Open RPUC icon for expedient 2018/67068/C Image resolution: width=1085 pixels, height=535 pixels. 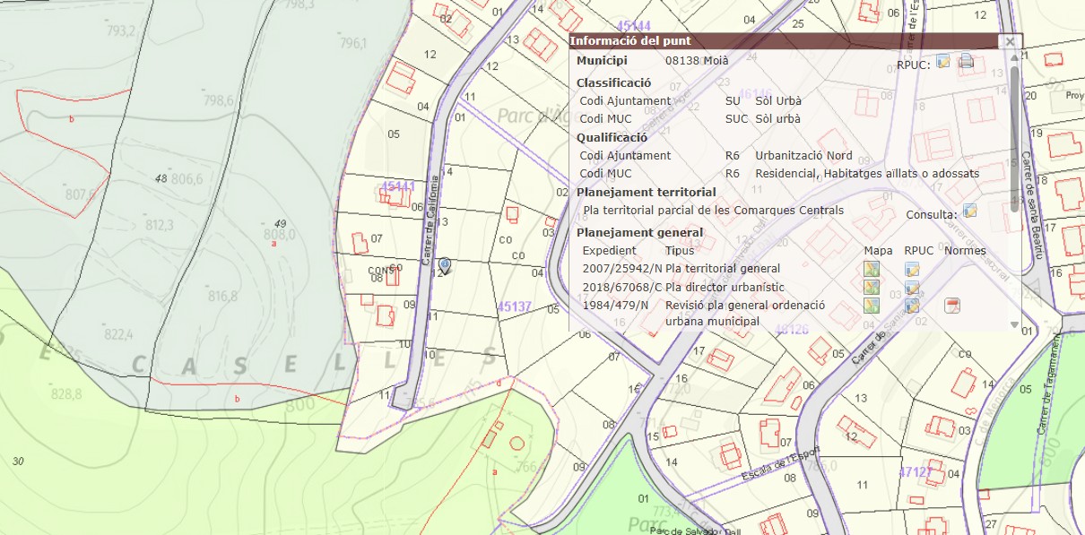(x=912, y=288)
